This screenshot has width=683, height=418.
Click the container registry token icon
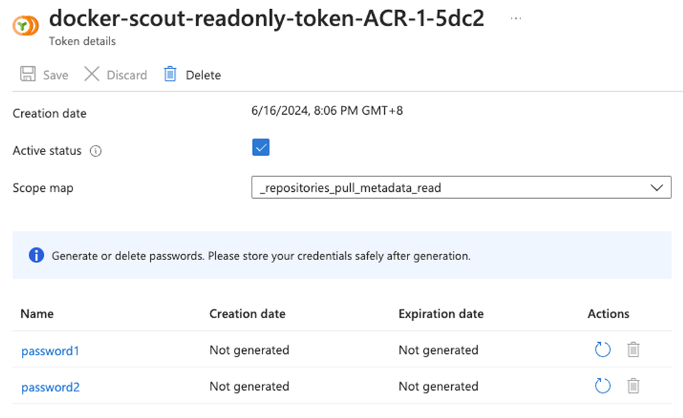(26, 27)
